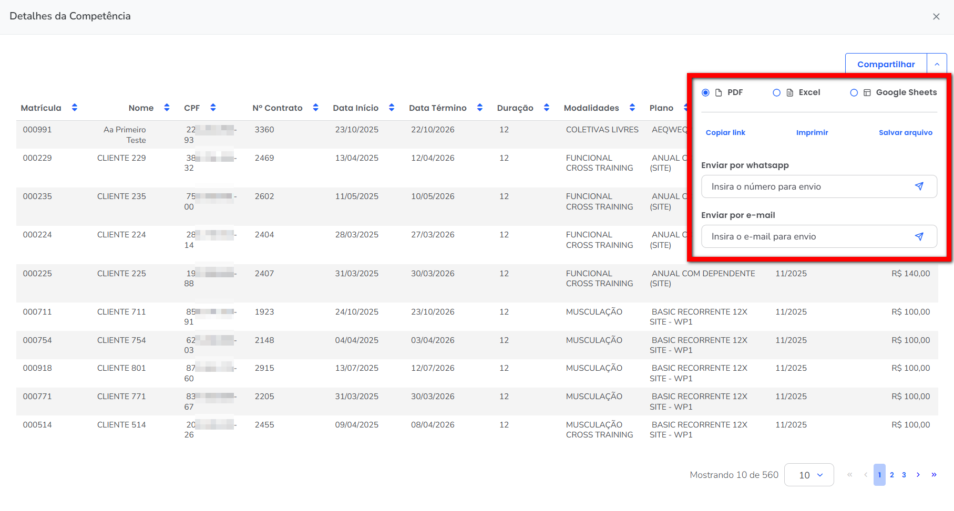The width and height of the screenshot is (954, 511).
Task: Sort by Nº Contrato sort icon
Action: (x=315, y=108)
